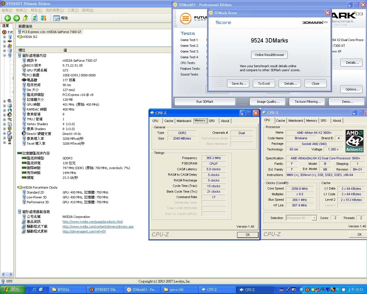Click Texture Filtering... button

tap(308, 102)
